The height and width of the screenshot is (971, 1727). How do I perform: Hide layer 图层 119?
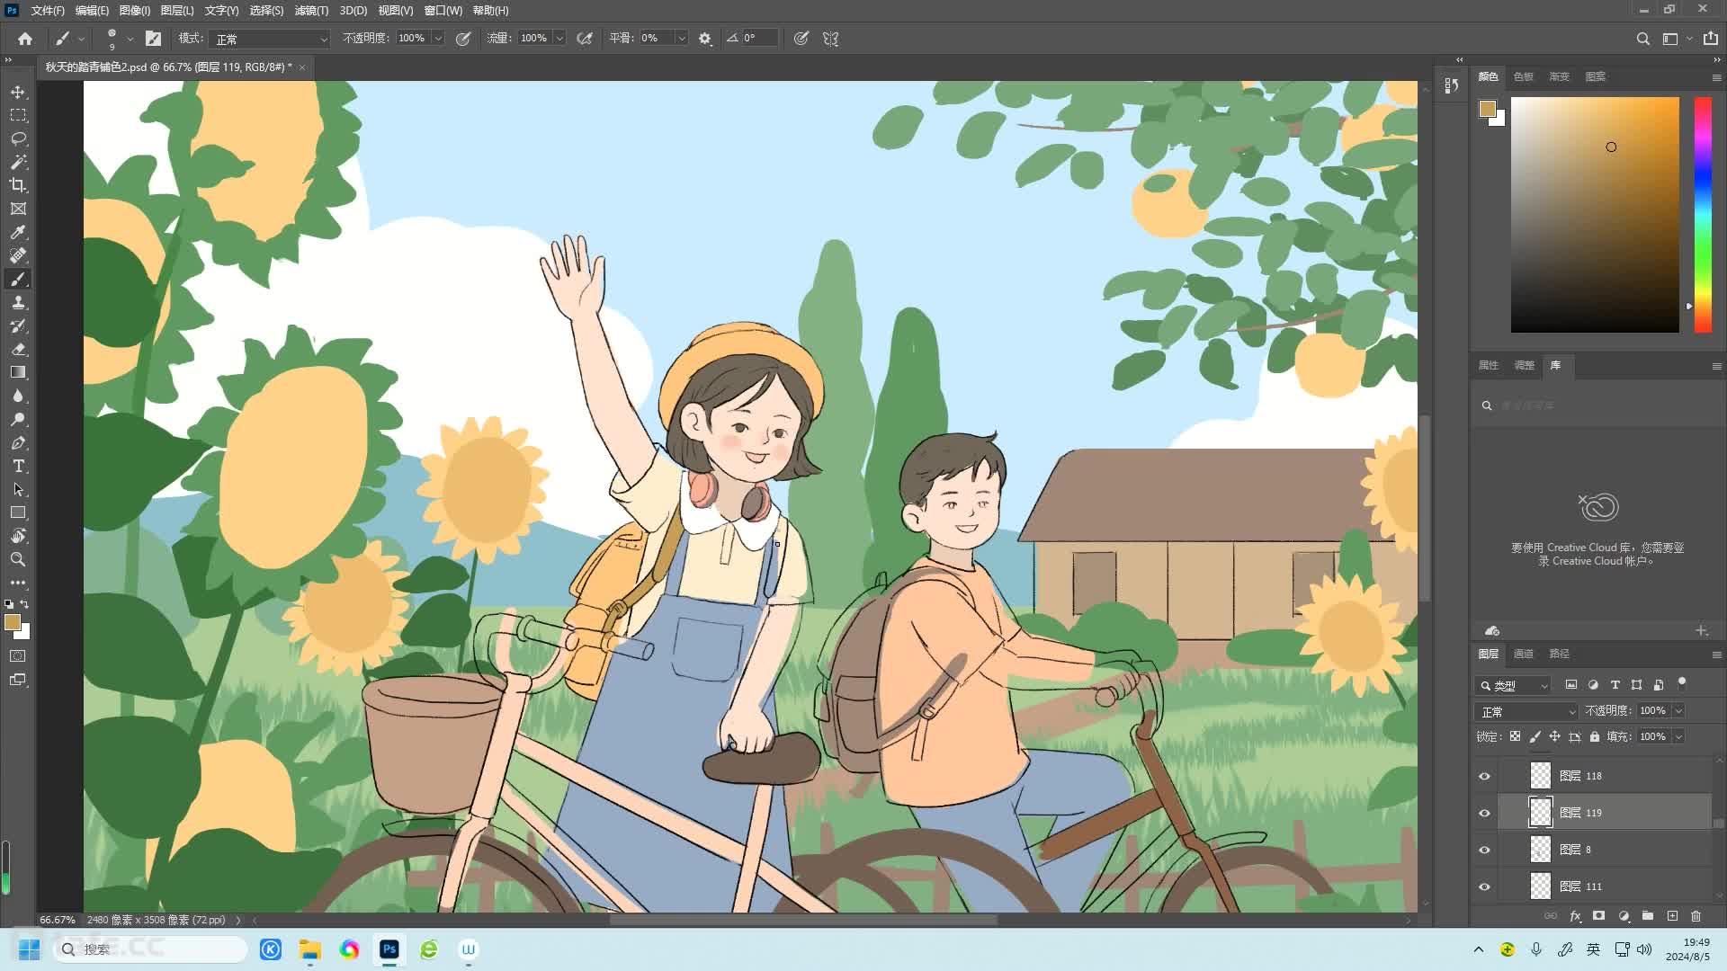pyautogui.click(x=1484, y=813)
